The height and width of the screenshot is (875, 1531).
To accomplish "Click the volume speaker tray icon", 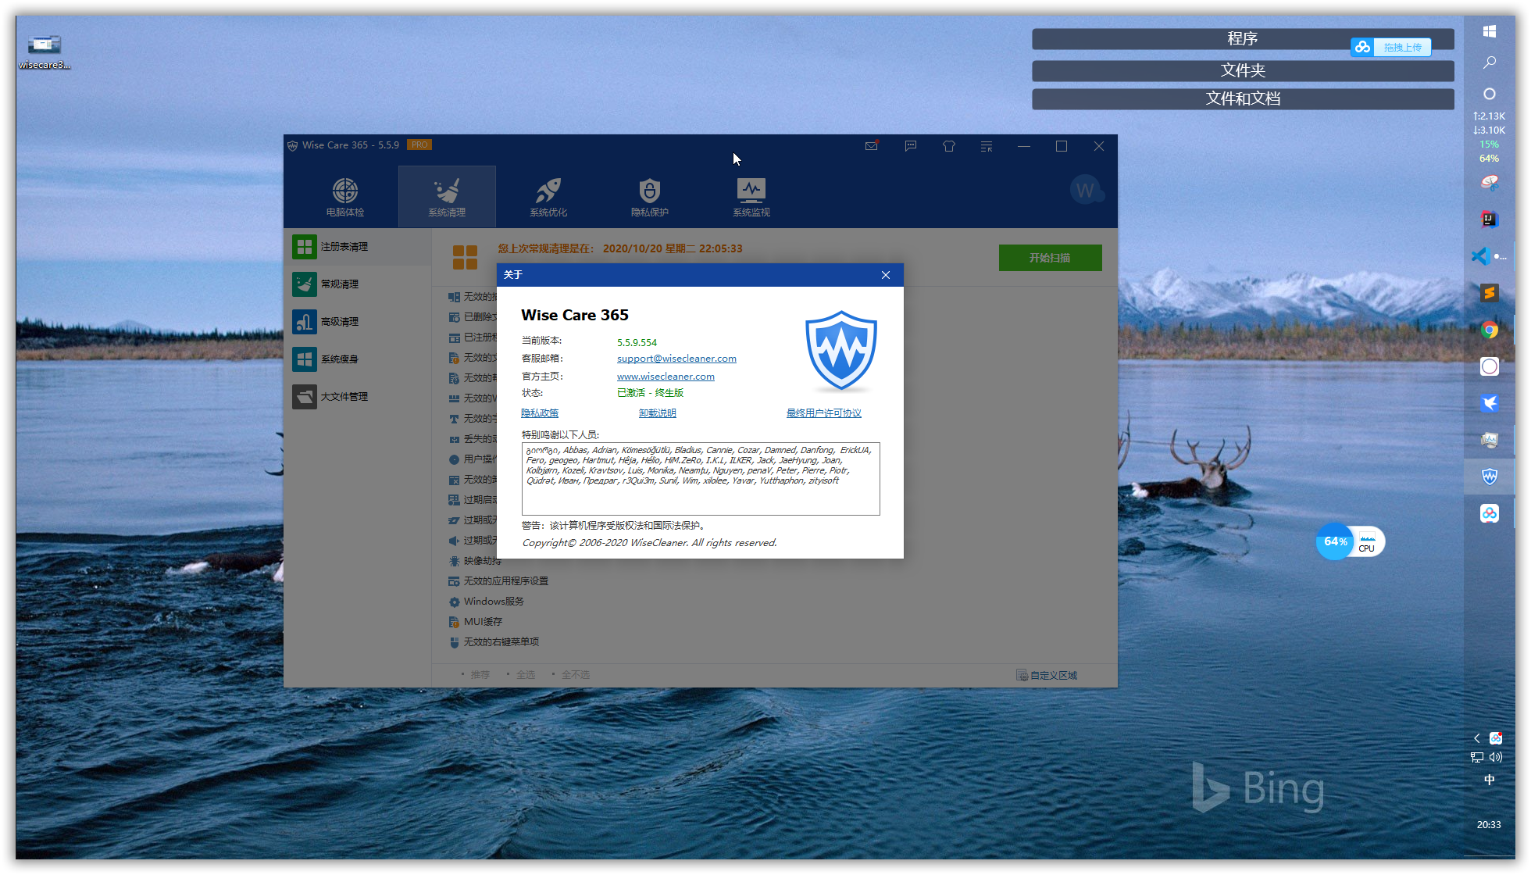I will point(1496,757).
